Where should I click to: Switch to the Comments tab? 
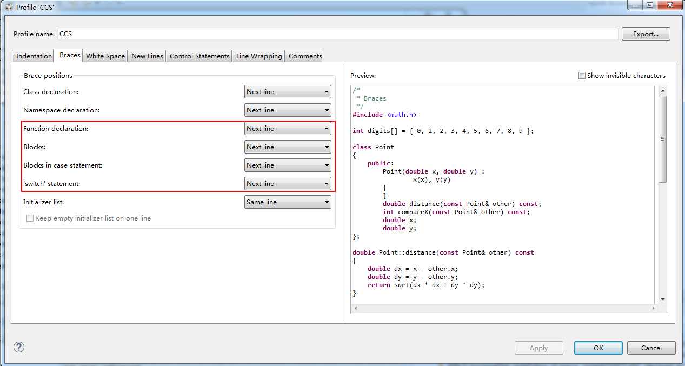click(305, 56)
